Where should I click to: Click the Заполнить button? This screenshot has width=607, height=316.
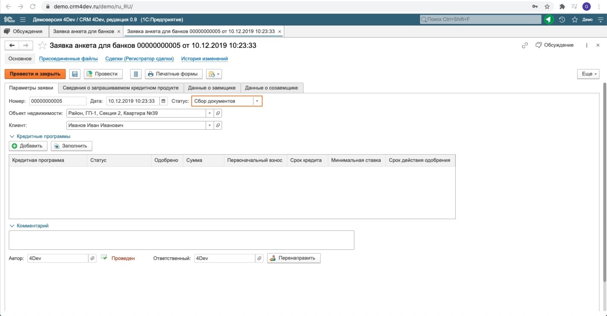71,146
